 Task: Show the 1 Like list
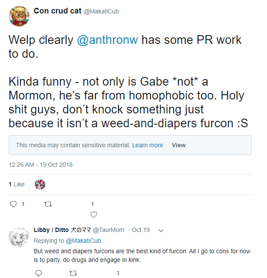pos(16,184)
